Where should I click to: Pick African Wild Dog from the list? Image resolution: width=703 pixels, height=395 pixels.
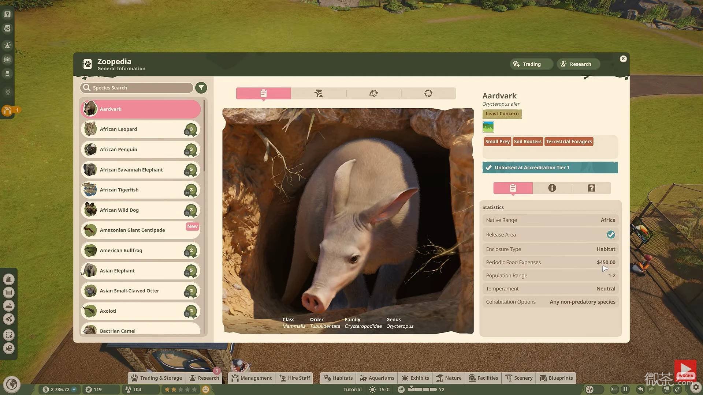coord(141,210)
